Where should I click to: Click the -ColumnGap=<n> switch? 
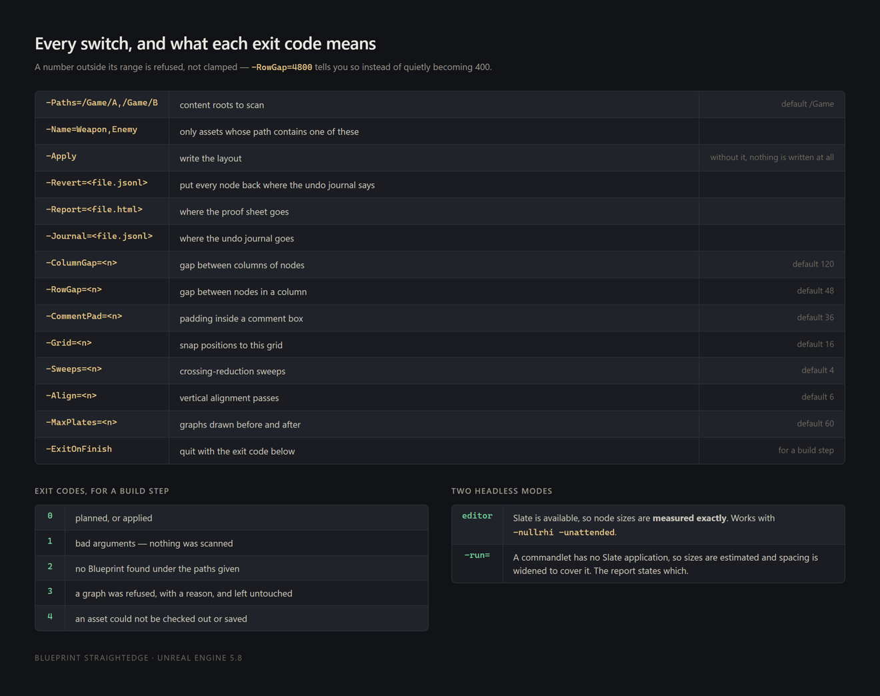coord(81,263)
